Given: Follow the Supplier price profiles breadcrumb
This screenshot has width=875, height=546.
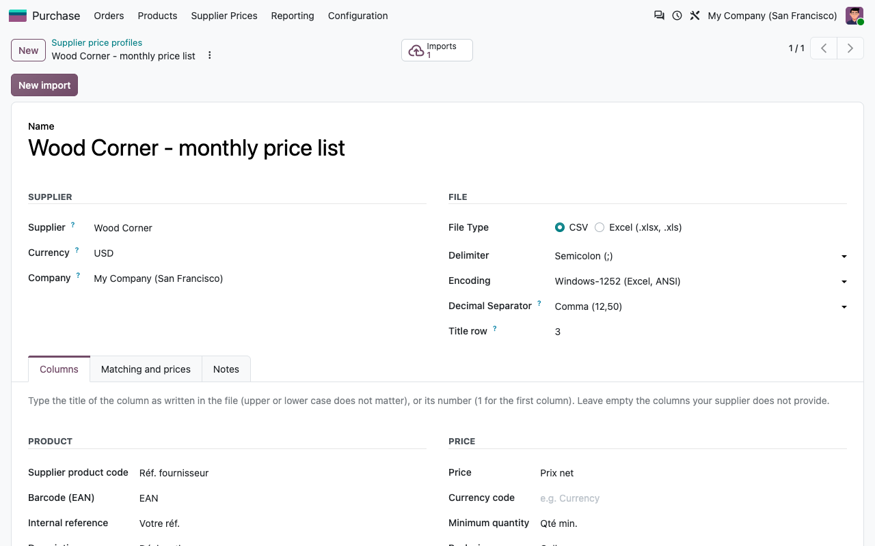Looking at the screenshot, I should pos(97,42).
